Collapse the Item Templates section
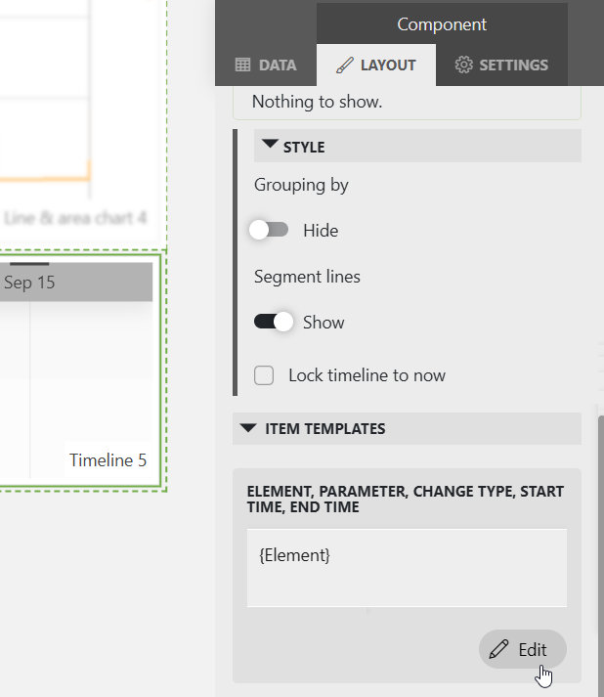 click(x=248, y=428)
